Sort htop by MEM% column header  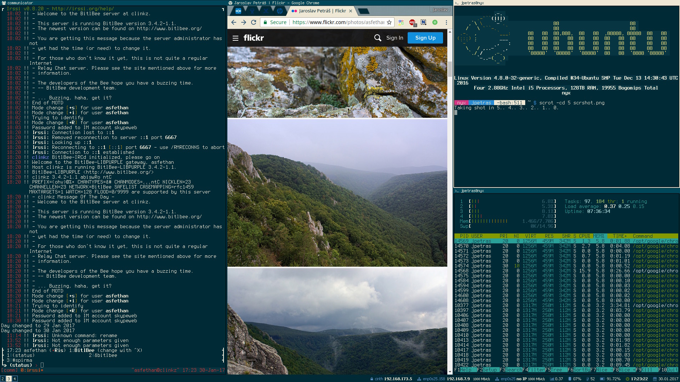pos(599,236)
